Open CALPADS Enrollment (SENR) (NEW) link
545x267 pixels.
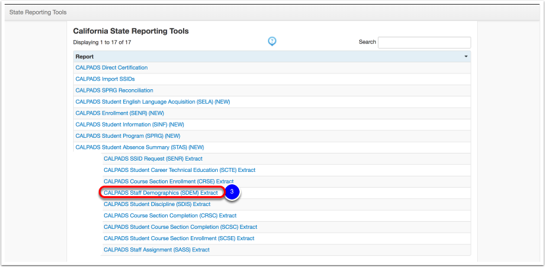pos(120,113)
